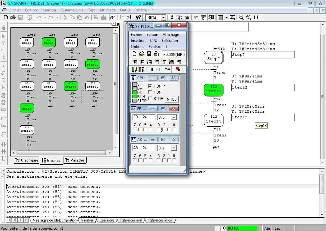Switch to the Variables tab in overview pane
The width and height of the screenshot is (326, 231).
(75, 160)
